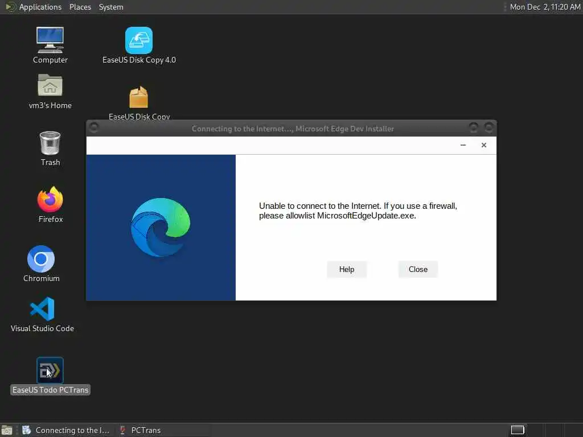Click the outer window close button
Viewport: 583px width, 437px height.
pyautogui.click(x=489, y=128)
